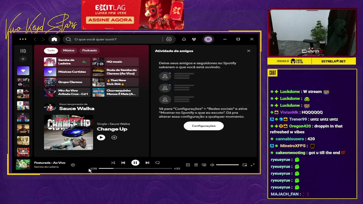Open 'Change Up' single title
Image resolution: width=363 pixels, height=204 pixels.
tap(112, 129)
